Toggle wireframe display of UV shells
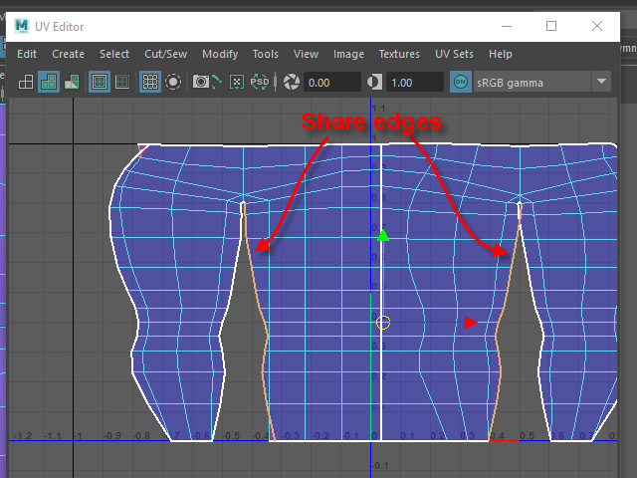This screenshot has height=478, width=637. point(26,83)
